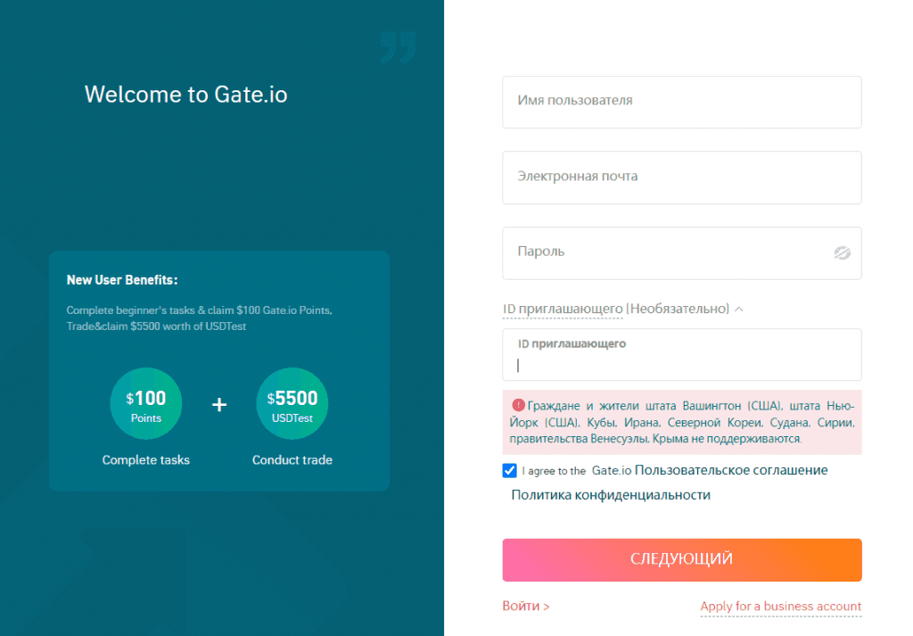Click the Complete tasks caption
913x636 pixels.
(146, 460)
